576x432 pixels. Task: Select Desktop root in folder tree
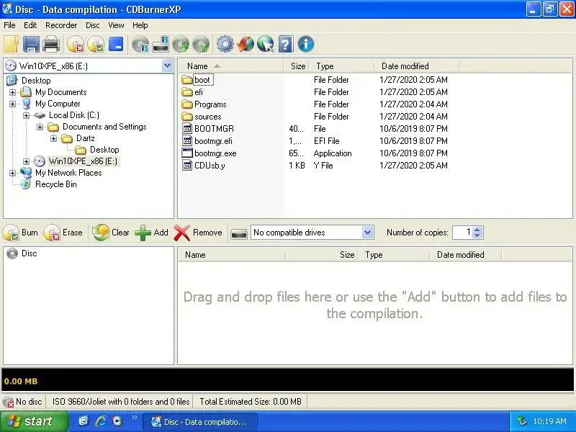(x=36, y=81)
